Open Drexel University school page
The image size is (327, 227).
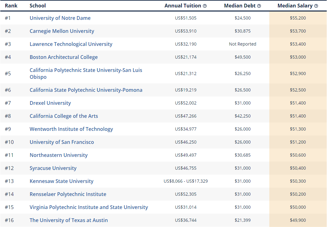click(x=50, y=103)
